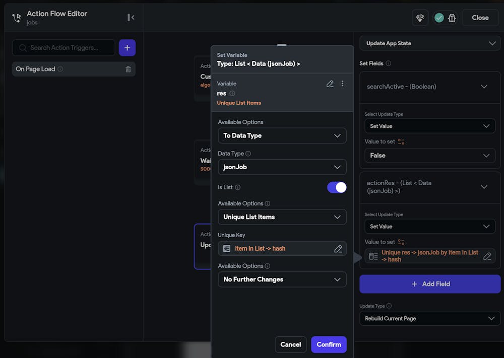Click the dialog drag handle at top
Image resolution: width=504 pixels, height=358 pixels.
click(x=282, y=45)
